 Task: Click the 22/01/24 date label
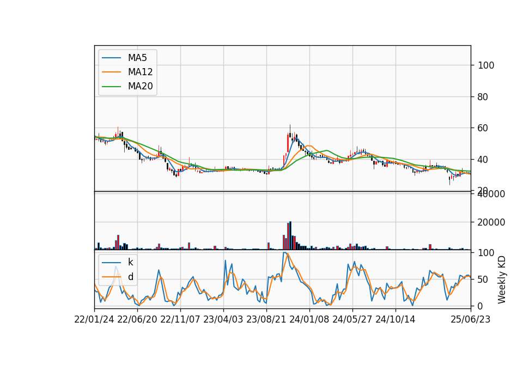pos(94,319)
